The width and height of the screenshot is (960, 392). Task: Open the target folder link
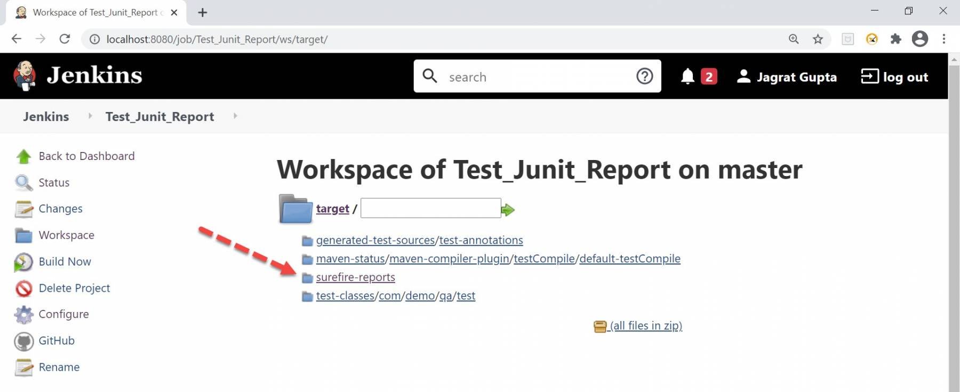pos(333,209)
